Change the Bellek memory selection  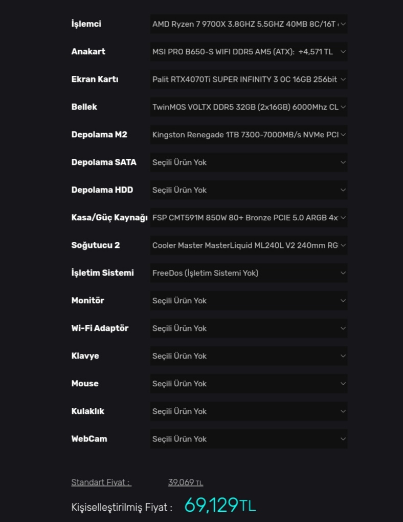click(x=249, y=107)
